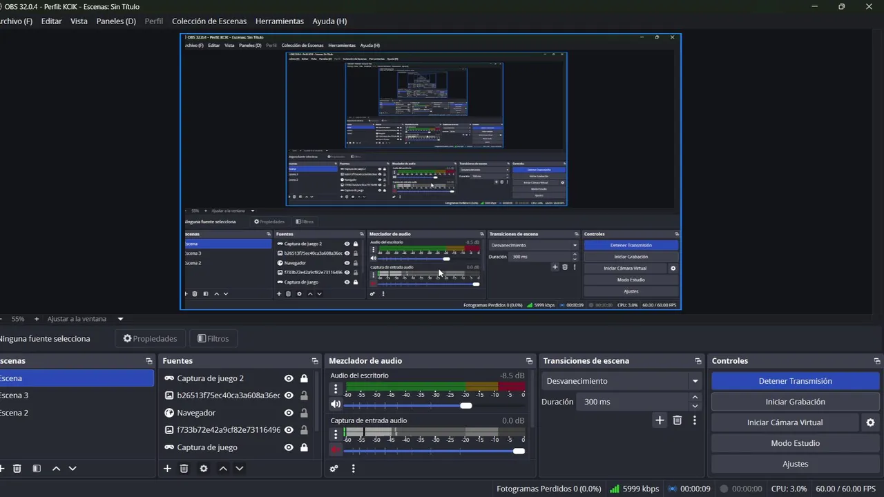Zoom in preview with plus icon
The image size is (884, 497).
tap(37, 319)
